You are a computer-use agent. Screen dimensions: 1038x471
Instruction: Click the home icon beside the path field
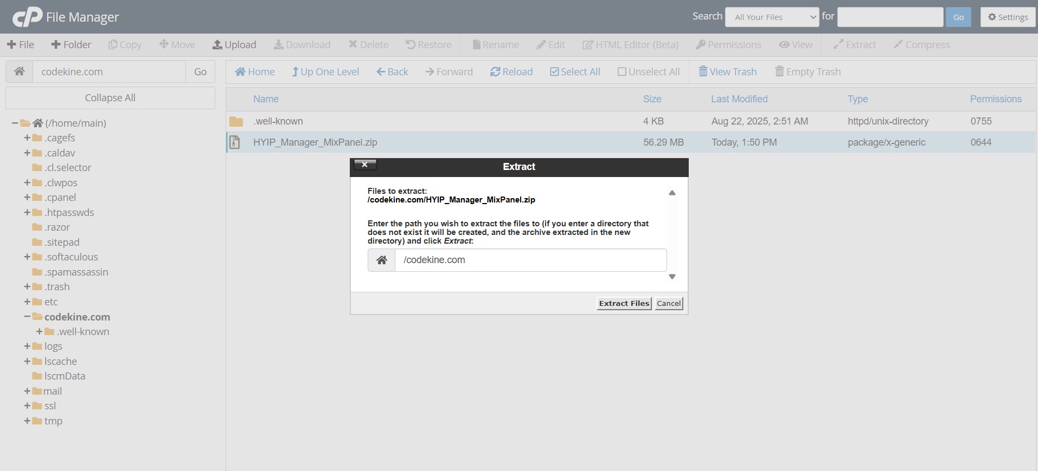(20, 71)
